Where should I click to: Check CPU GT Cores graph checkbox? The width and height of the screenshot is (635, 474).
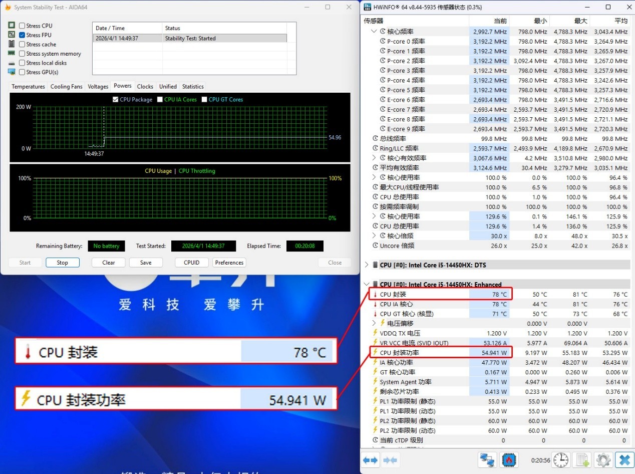(x=204, y=99)
